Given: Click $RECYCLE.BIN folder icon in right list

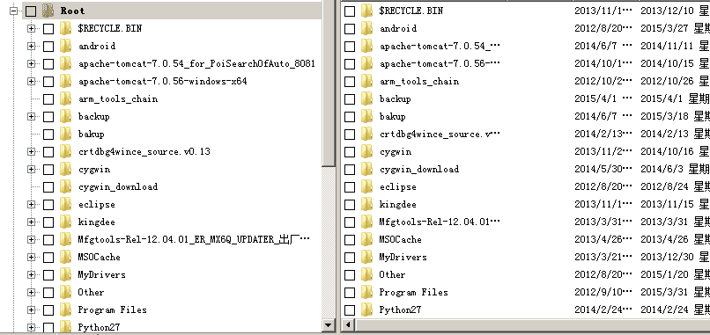Looking at the screenshot, I should click(x=366, y=11).
